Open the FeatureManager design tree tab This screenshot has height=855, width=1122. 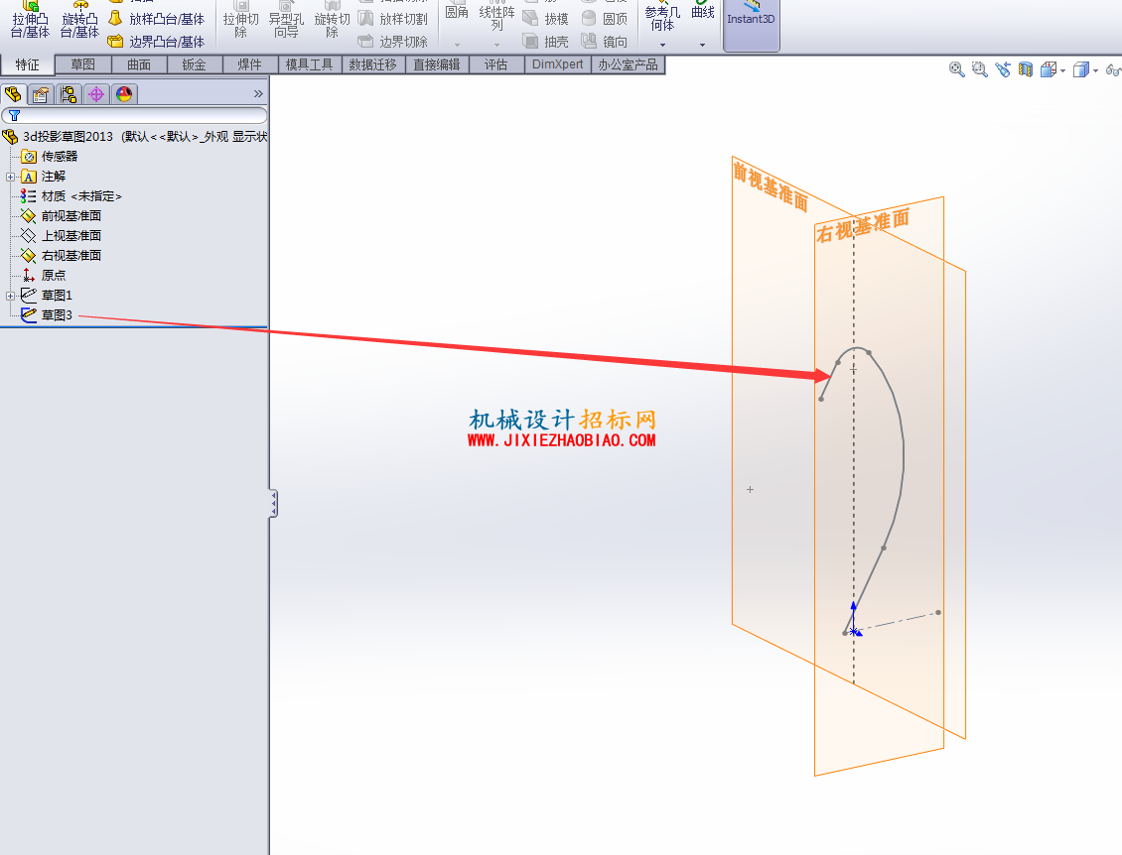coord(13,93)
